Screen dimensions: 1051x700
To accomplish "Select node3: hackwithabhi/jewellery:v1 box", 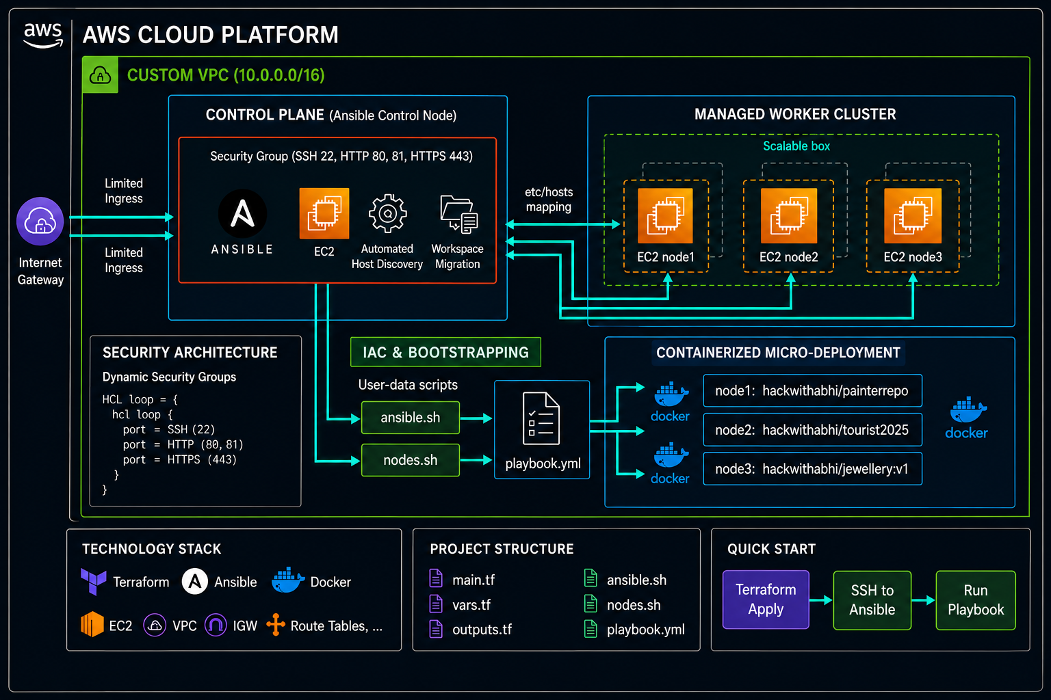I will pos(812,468).
